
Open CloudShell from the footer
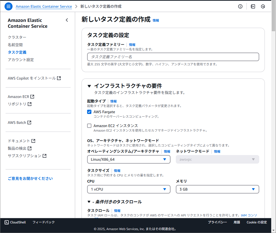click(x=15, y=222)
